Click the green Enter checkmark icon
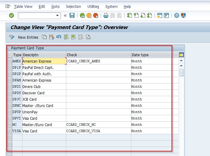 11,15
